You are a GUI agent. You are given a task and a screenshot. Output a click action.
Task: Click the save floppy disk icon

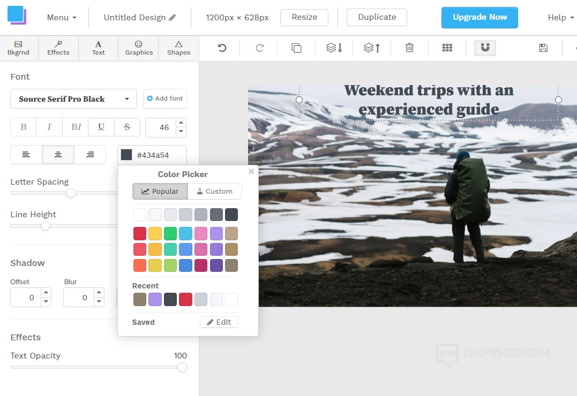(543, 48)
